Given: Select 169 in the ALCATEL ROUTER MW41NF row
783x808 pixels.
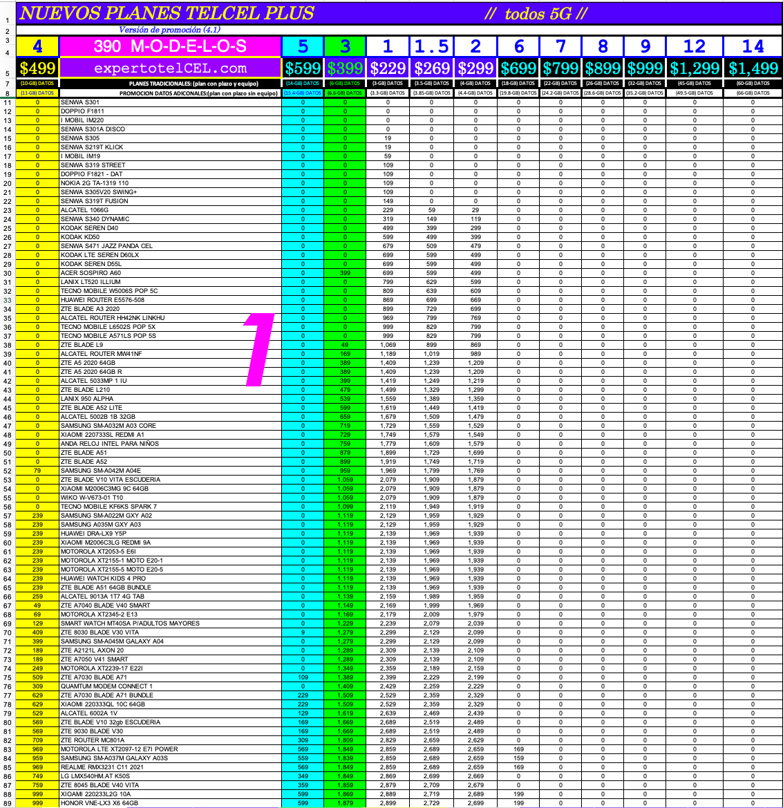Looking at the screenshot, I should 345,354.
